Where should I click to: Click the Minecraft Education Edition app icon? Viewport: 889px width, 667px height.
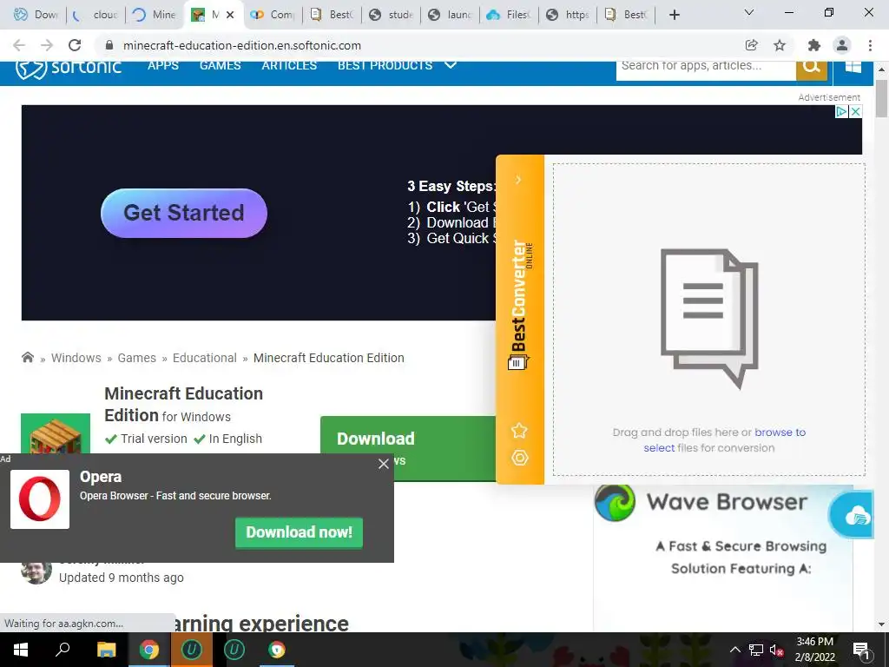(56, 433)
